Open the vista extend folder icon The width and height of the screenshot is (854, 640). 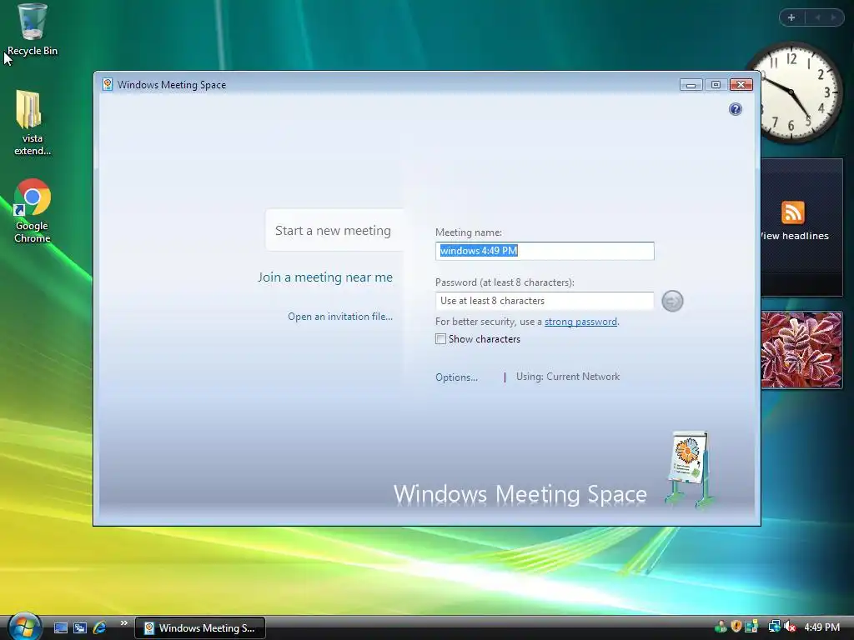coord(32,123)
